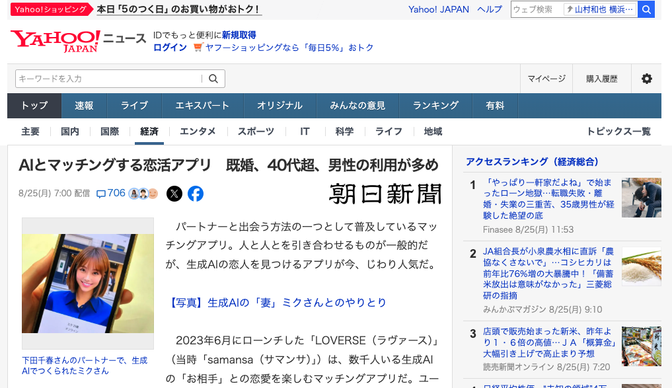Screen dimensions: 672x388
Task: Open the みんなの意見 tab
Action: click(x=357, y=106)
